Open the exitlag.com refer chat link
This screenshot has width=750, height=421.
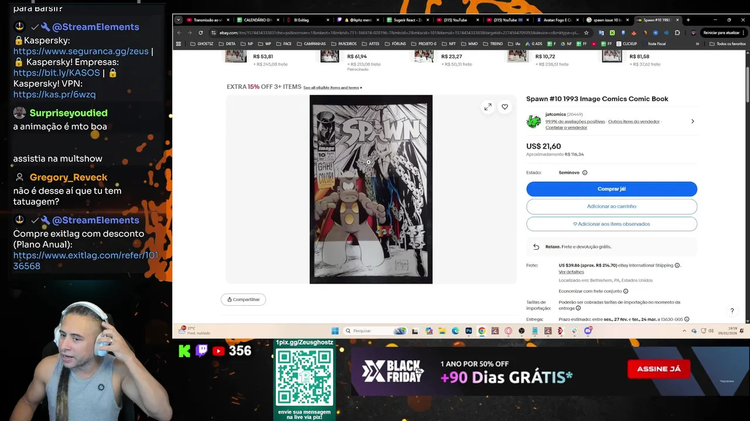(x=86, y=261)
